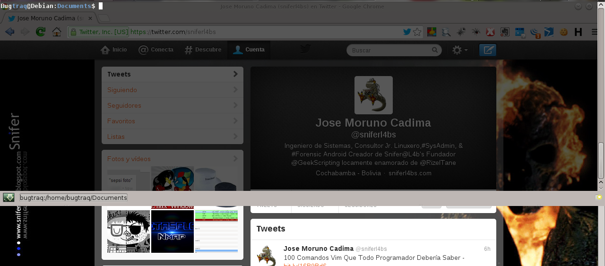This screenshot has width=605, height=266.
Task: Click the terminal scrollbar thumb
Action: click(x=601, y=161)
